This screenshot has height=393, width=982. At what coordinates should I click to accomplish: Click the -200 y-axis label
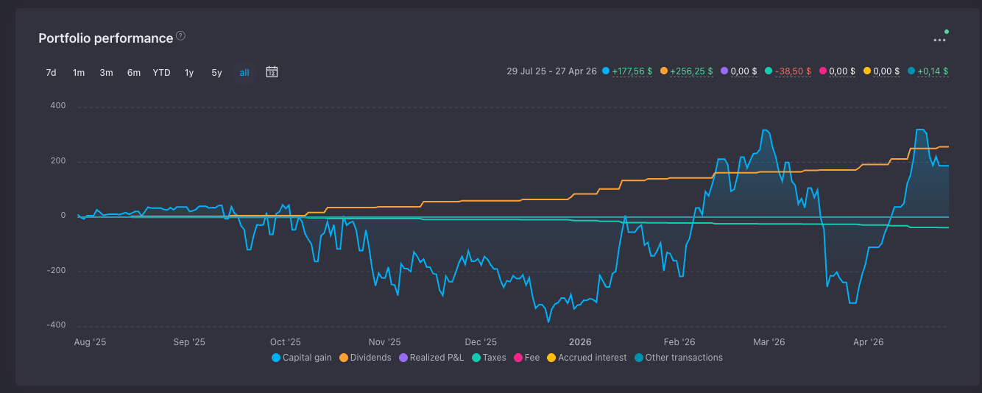[x=57, y=271]
